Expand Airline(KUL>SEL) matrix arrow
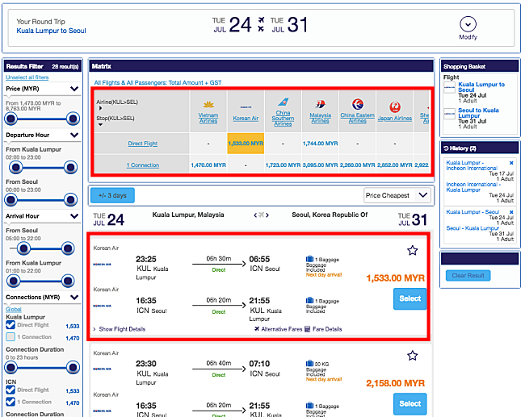 click(100, 108)
